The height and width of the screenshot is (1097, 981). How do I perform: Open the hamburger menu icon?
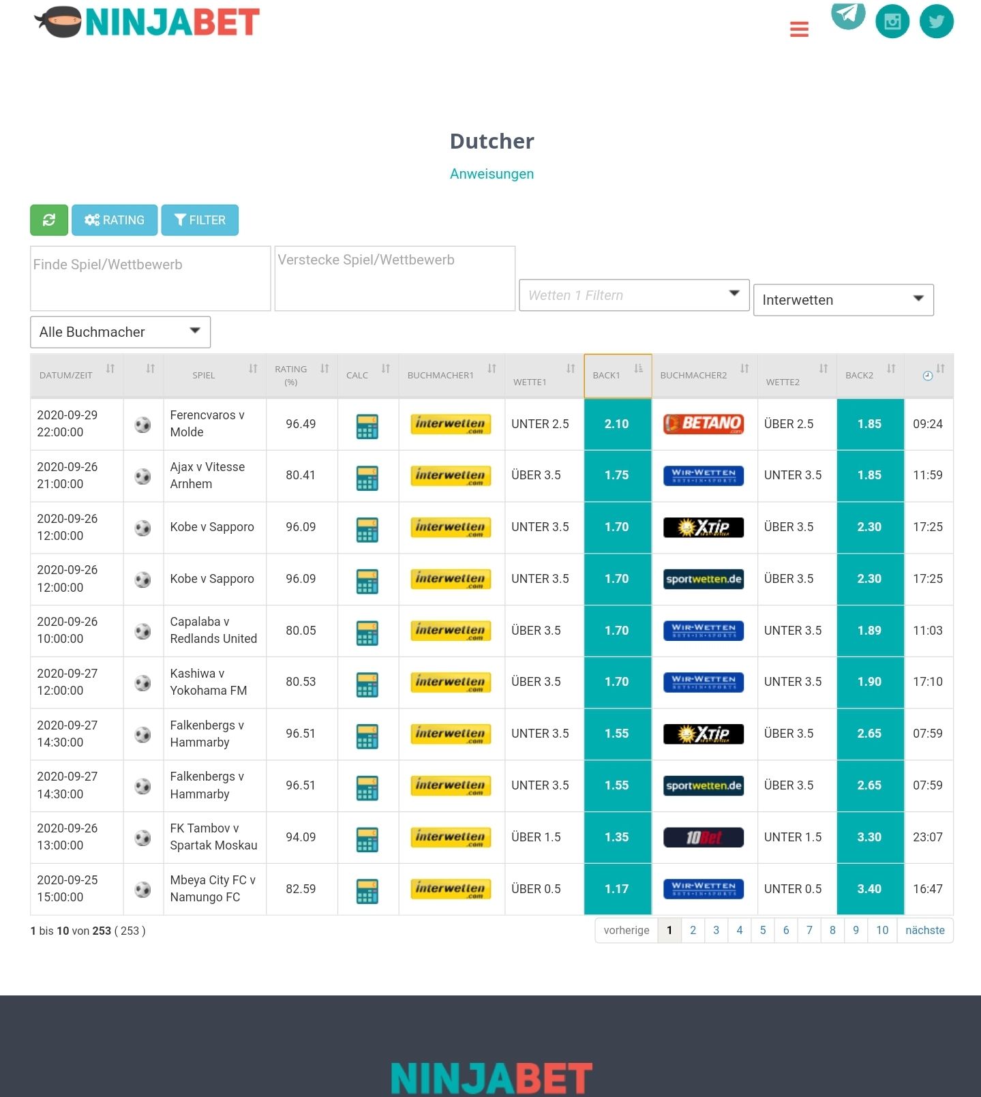click(x=799, y=29)
